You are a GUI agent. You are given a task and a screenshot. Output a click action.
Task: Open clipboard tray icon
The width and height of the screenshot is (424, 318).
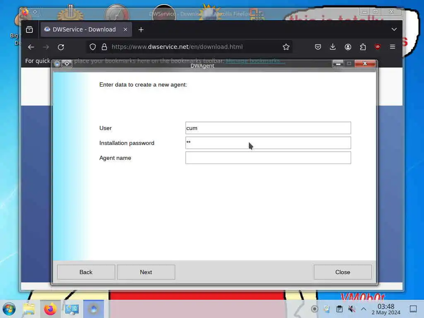click(x=340, y=308)
